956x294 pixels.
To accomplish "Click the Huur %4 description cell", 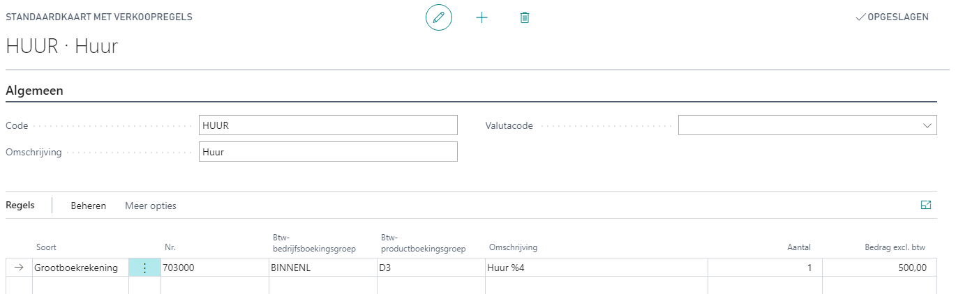I will [x=595, y=268].
